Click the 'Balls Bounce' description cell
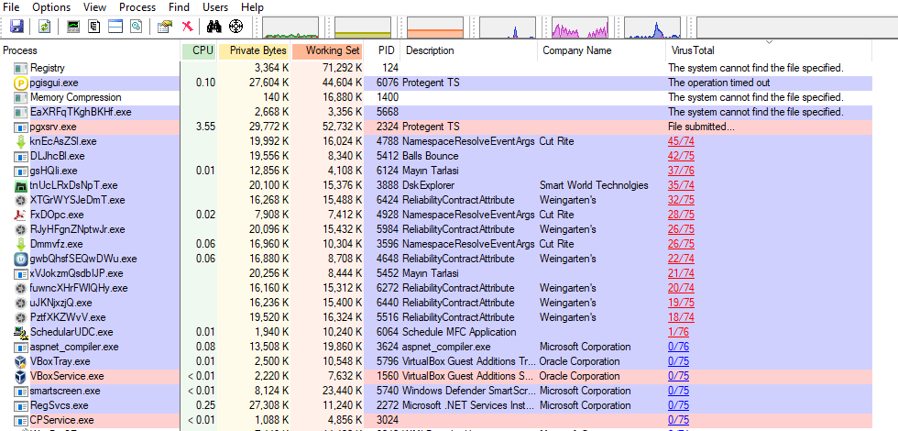This screenshot has height=431, width=898. (x=430, y=156)
